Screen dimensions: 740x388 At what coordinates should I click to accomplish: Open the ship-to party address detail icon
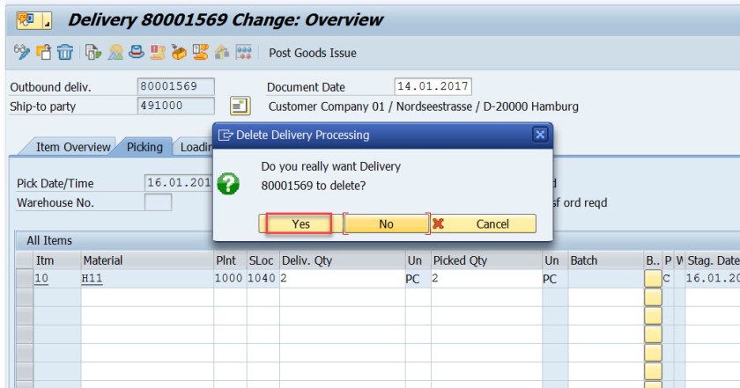click(x=240, y=106)
